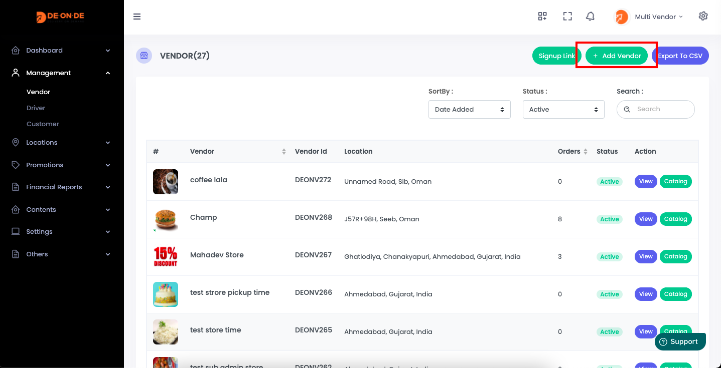Click the vendor store icon beside title
This screenshot has height=368, width=721.
point(144,56)
